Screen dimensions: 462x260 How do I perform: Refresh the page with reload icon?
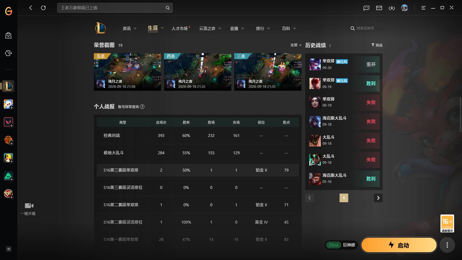[x=43, y=8]
